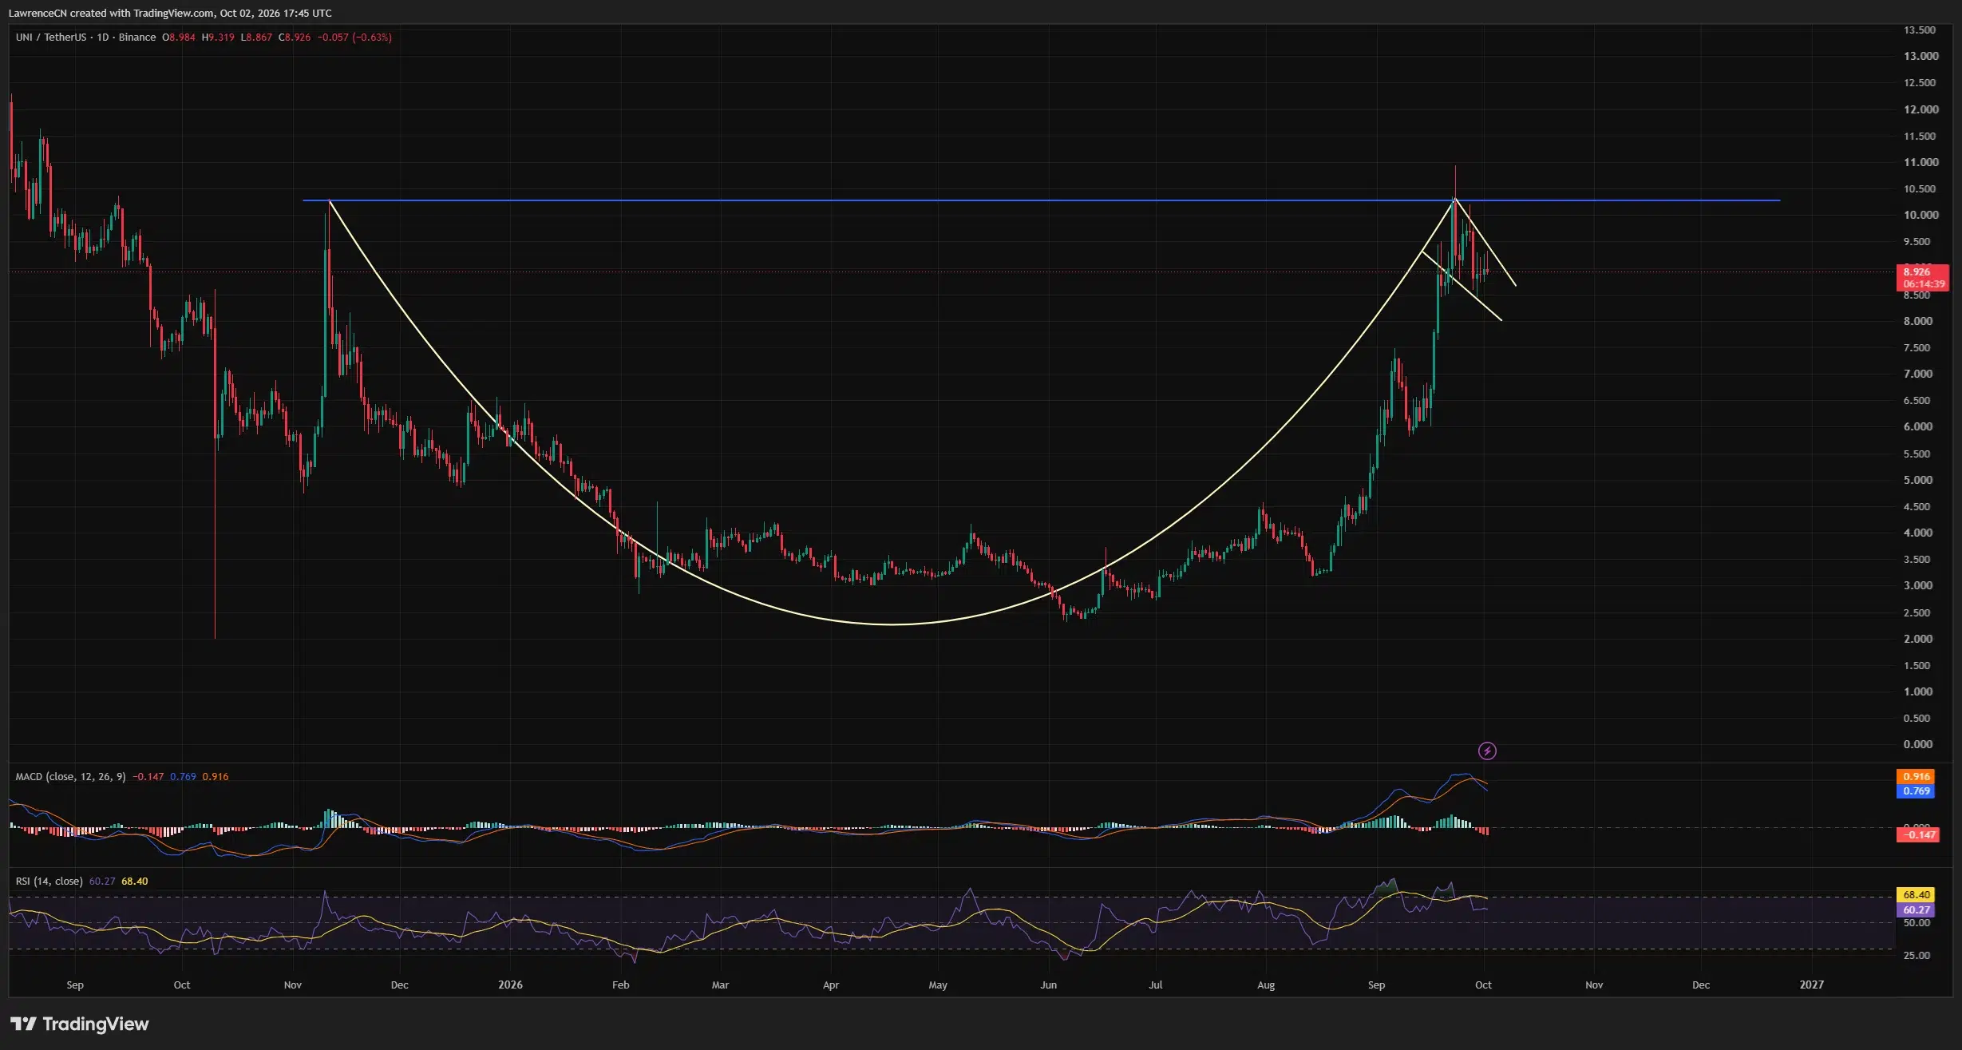
Task: Click the H9.319 high price value
Action: point(218,38)
